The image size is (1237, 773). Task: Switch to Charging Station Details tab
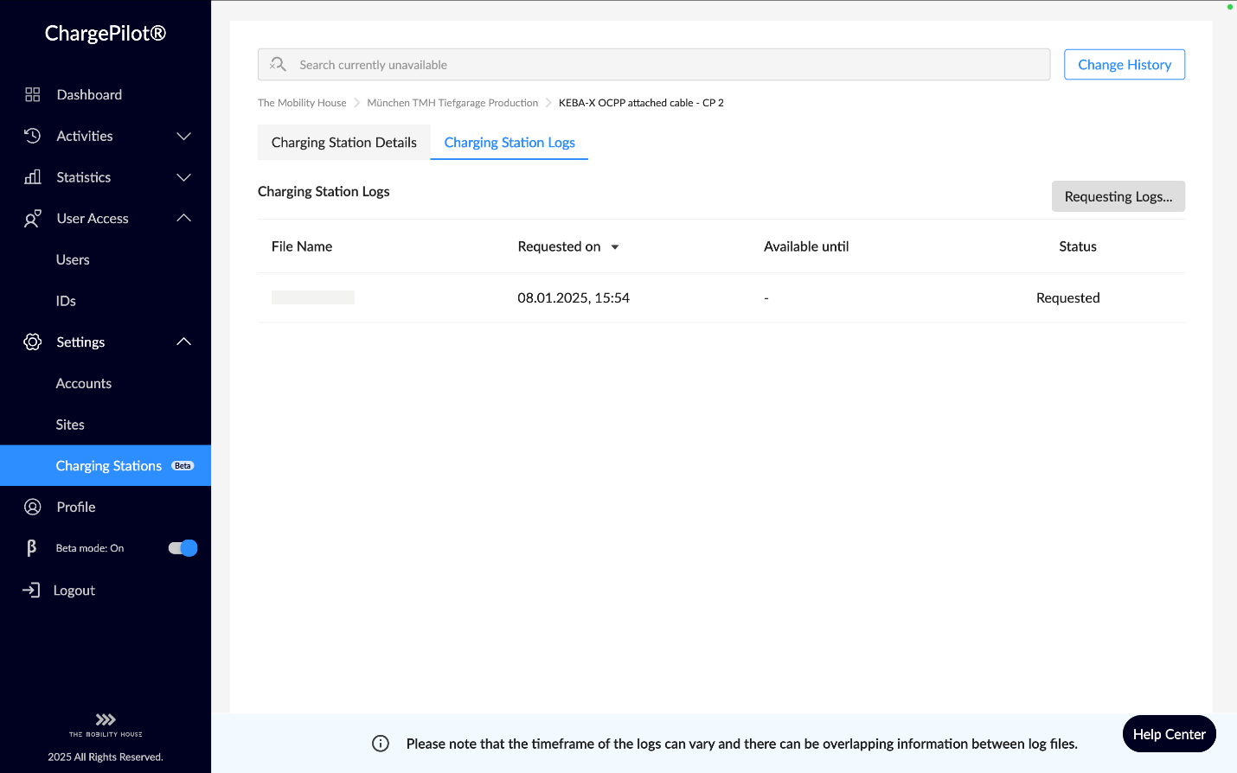click(x=344, y=143)
